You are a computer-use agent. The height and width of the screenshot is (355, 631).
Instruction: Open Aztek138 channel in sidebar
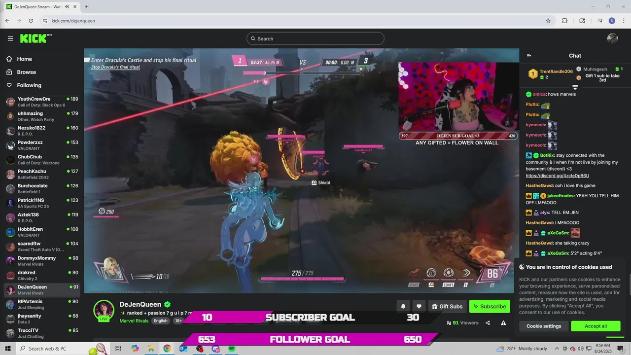click(42, 217)
